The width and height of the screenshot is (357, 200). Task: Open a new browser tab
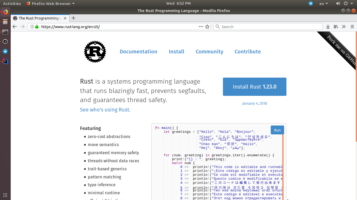(x=73, y=18)
